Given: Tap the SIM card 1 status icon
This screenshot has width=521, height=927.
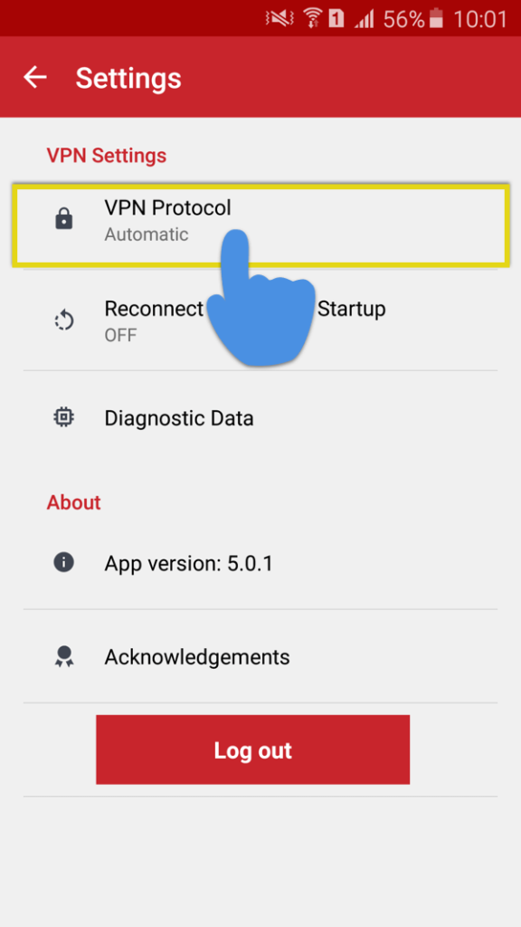Looking at the screenshot, I should tap(336, 20).
